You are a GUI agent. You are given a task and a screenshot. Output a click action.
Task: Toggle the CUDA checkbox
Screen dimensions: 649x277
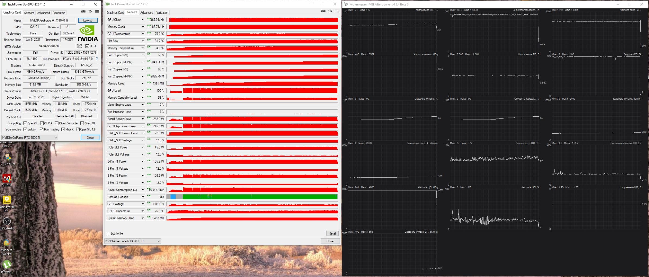pyautogui.click(x=42, y=123)
